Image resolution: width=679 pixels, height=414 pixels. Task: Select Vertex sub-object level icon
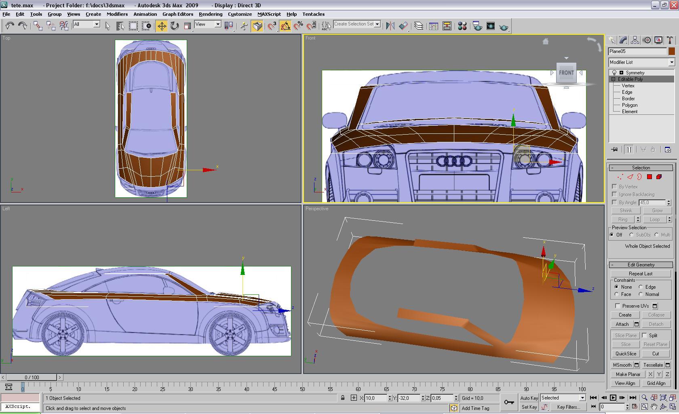point(620,177)
